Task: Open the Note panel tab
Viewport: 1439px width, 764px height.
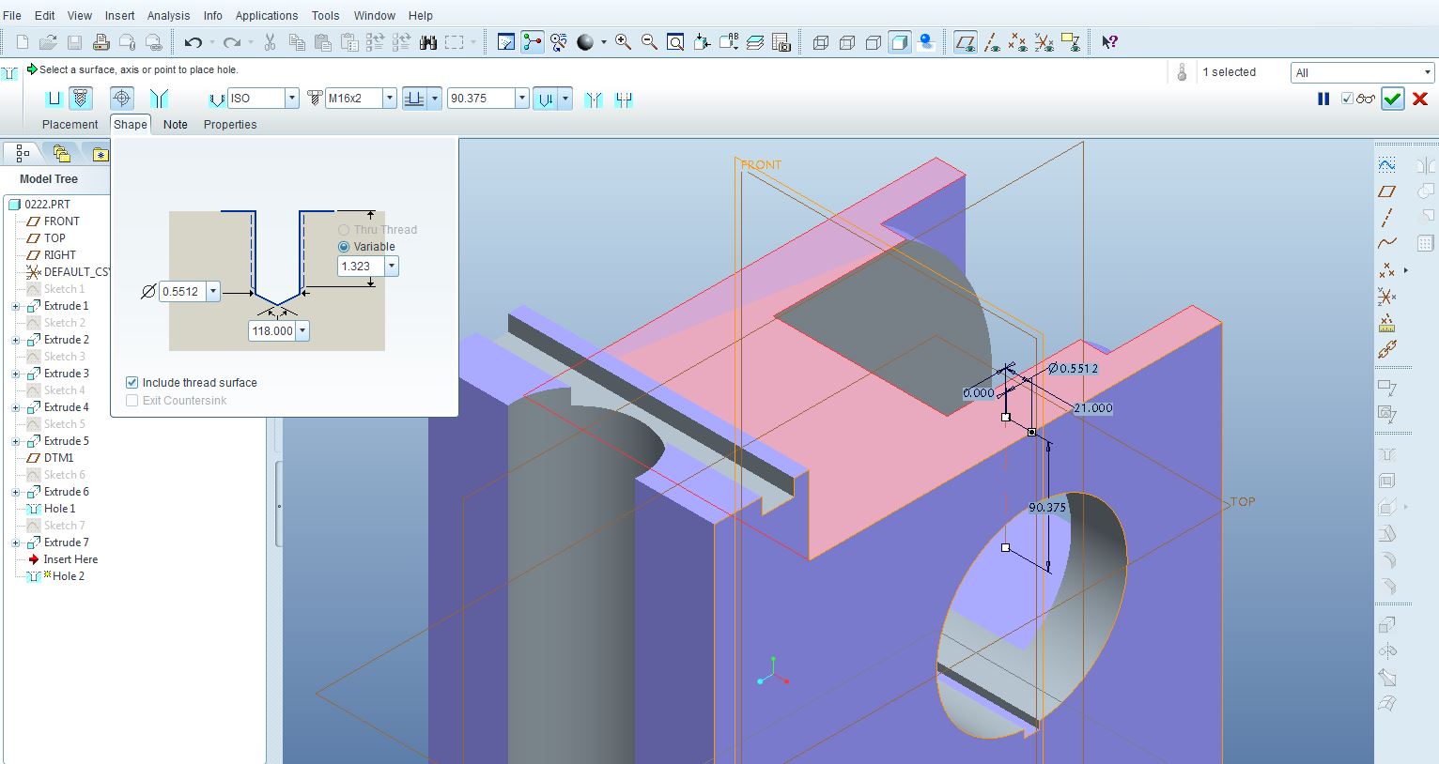Action: click(176, 125)
